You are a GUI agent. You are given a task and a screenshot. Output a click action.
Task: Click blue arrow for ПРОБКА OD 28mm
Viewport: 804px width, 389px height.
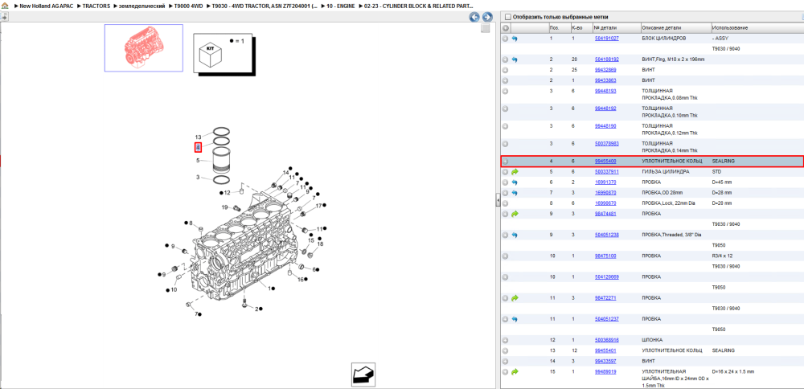[515, 193]
